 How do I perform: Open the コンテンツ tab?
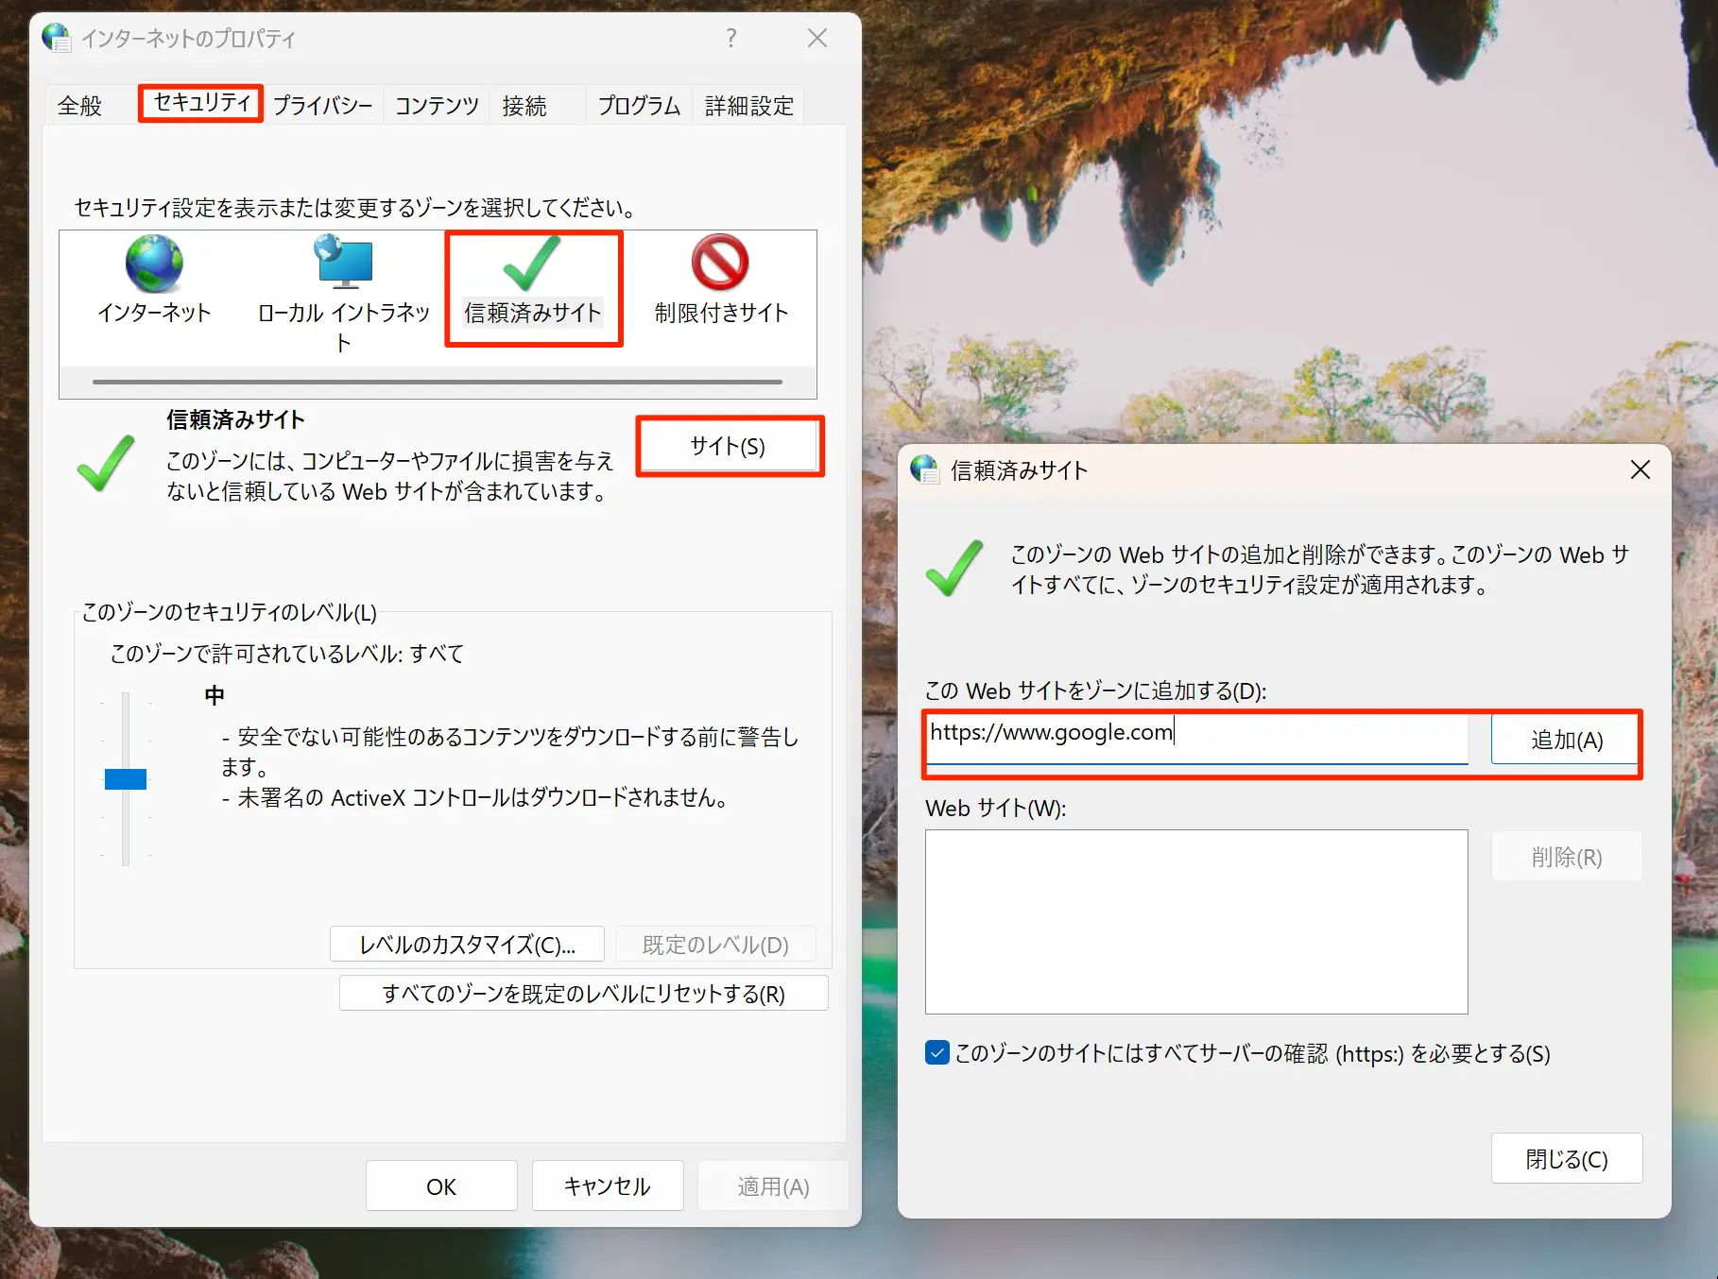click(x=437, y=106)
